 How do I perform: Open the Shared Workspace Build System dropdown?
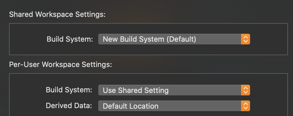coord(169,39)
